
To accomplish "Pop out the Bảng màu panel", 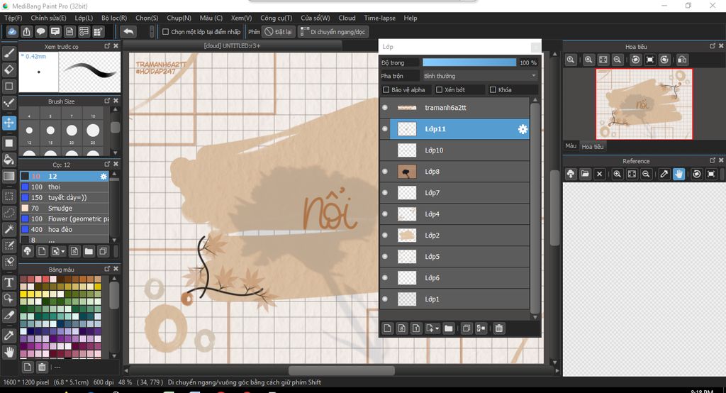I will coord(107,269).
